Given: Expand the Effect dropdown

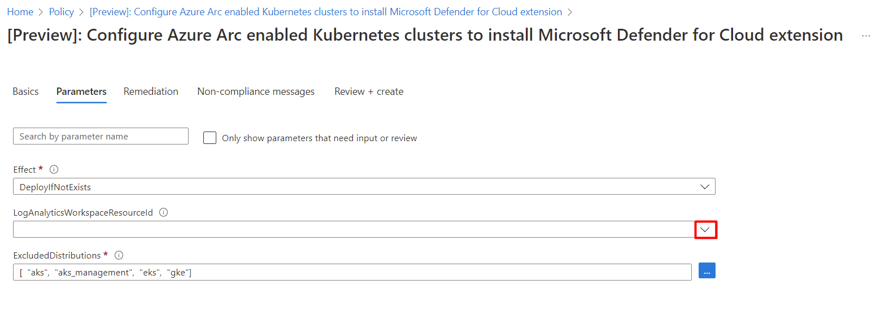Looking at the screenshot, I should click(704, 187).
